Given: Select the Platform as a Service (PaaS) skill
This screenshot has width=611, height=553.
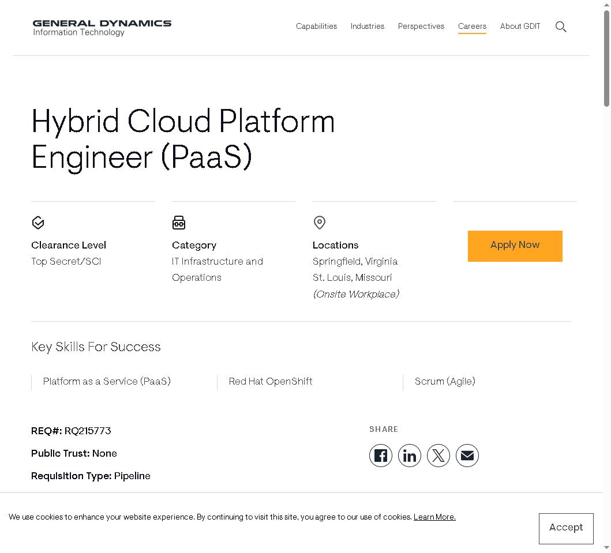Looking at the screenshot, I should 107,381.
